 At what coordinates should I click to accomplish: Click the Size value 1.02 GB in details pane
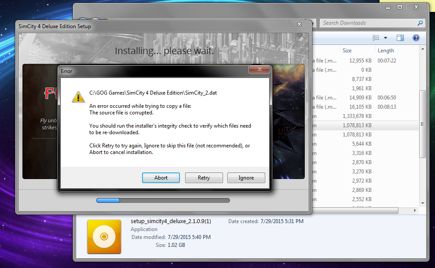176,245
